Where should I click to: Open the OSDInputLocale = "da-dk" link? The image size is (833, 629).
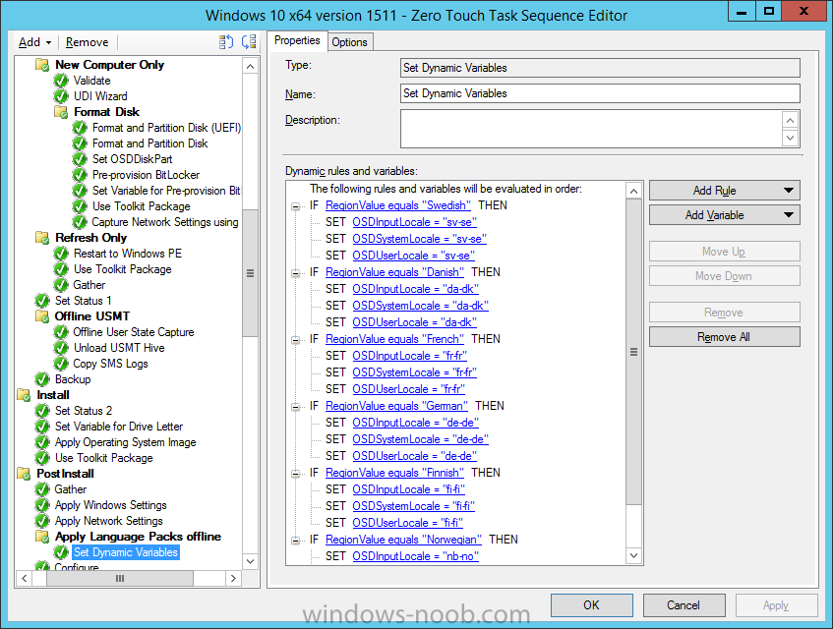(x=415, y=289)
